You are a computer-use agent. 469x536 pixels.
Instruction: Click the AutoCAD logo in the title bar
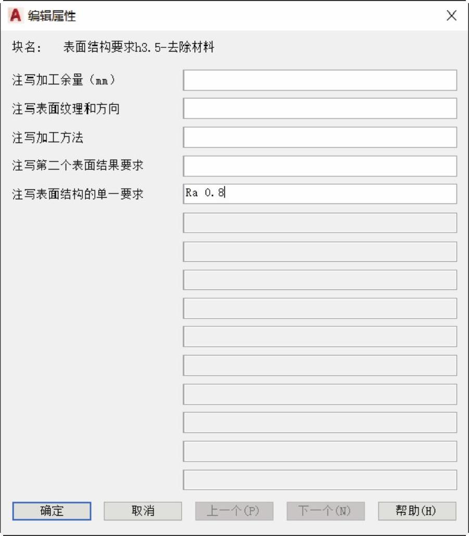click(x=16, y=16)
